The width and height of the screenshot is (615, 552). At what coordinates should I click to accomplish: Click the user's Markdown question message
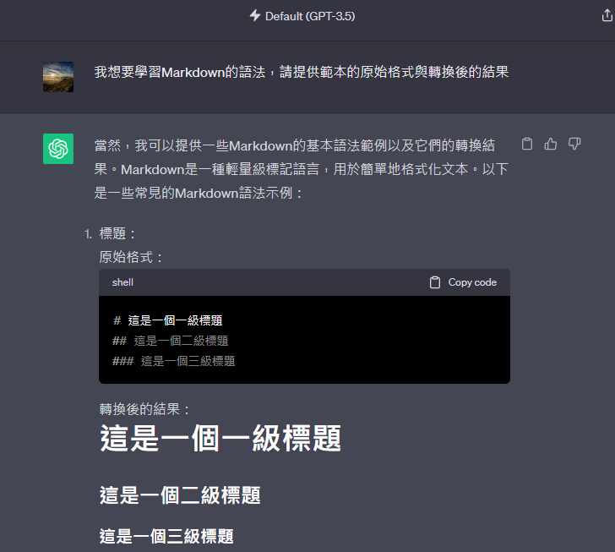(x=302, y=72)
